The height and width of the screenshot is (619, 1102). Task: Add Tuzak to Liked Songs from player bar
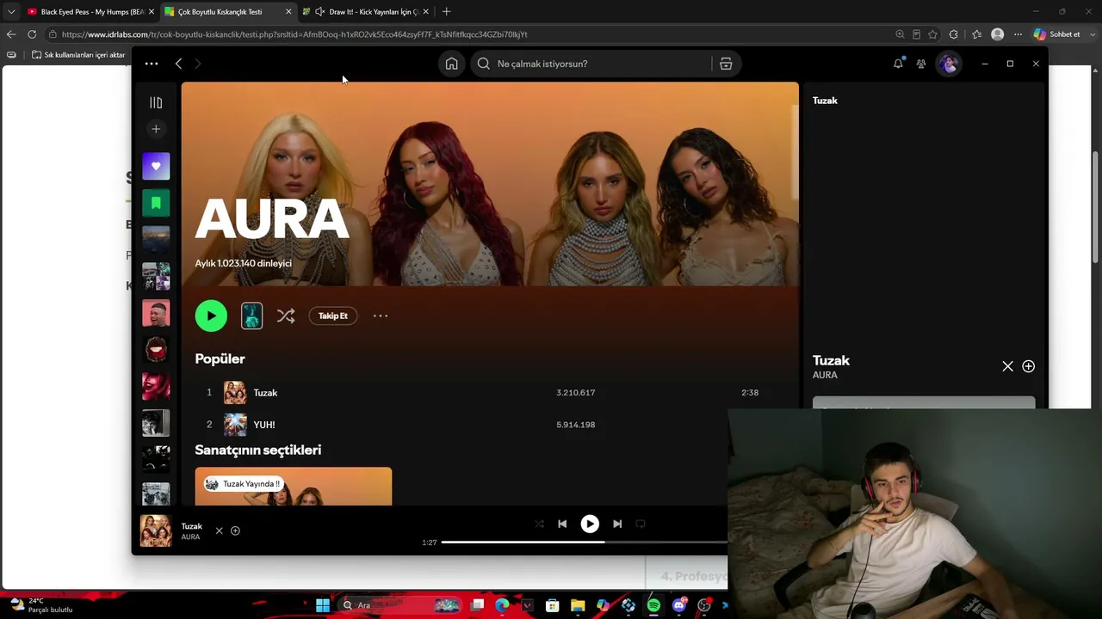[x=235, y=530]
